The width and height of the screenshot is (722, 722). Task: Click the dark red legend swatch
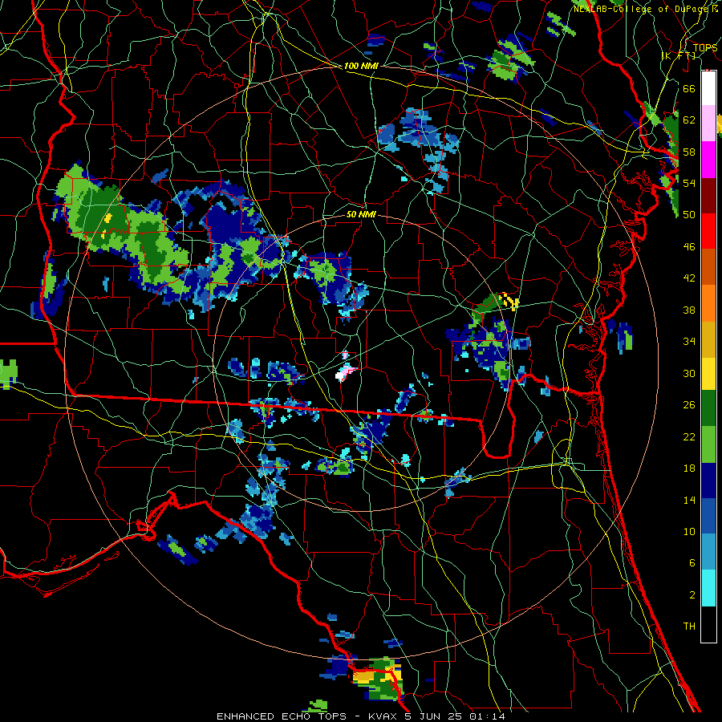coord(708,195)
